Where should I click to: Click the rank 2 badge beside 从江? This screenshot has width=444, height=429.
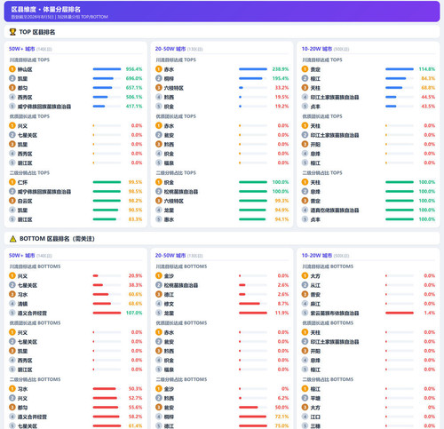305,285
